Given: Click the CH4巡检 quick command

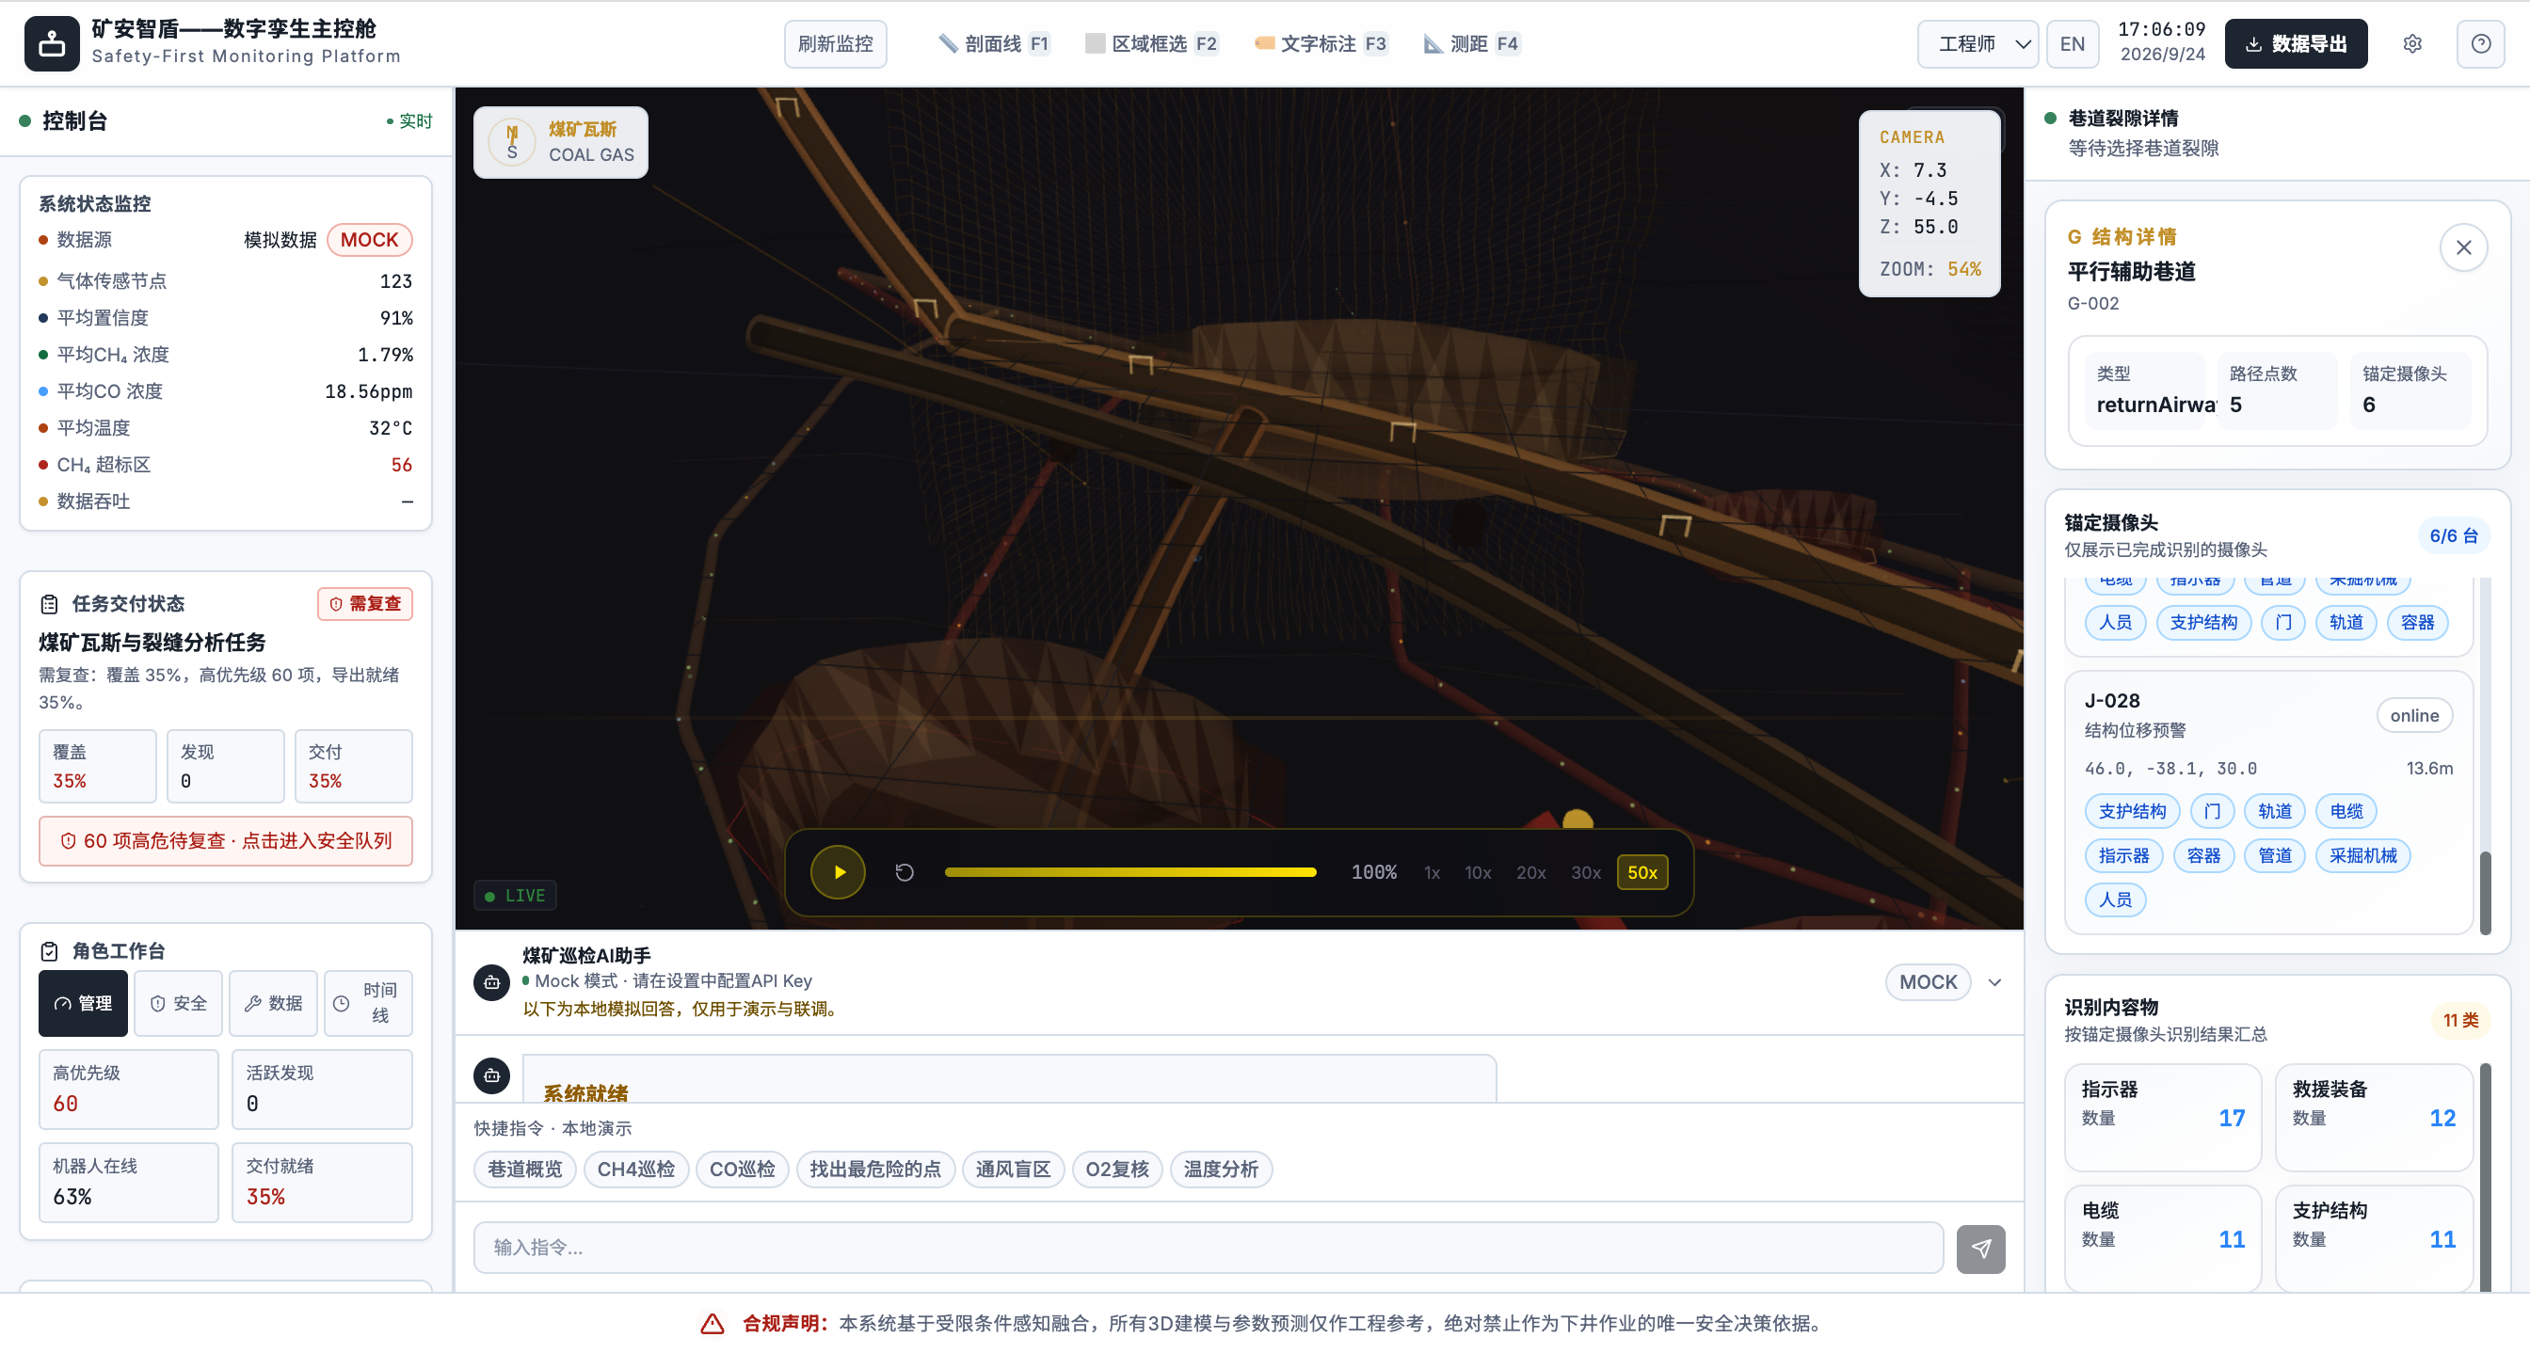Looking at the screenshot, I should point(635,1170).
